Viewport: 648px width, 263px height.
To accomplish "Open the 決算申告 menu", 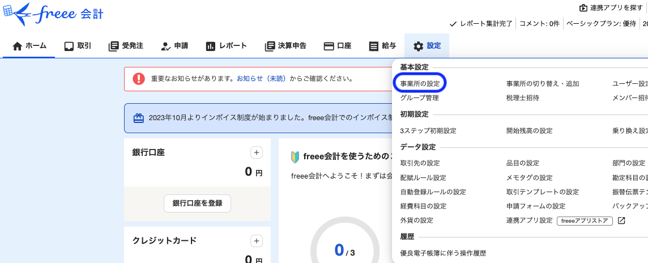I will point(285,46).
